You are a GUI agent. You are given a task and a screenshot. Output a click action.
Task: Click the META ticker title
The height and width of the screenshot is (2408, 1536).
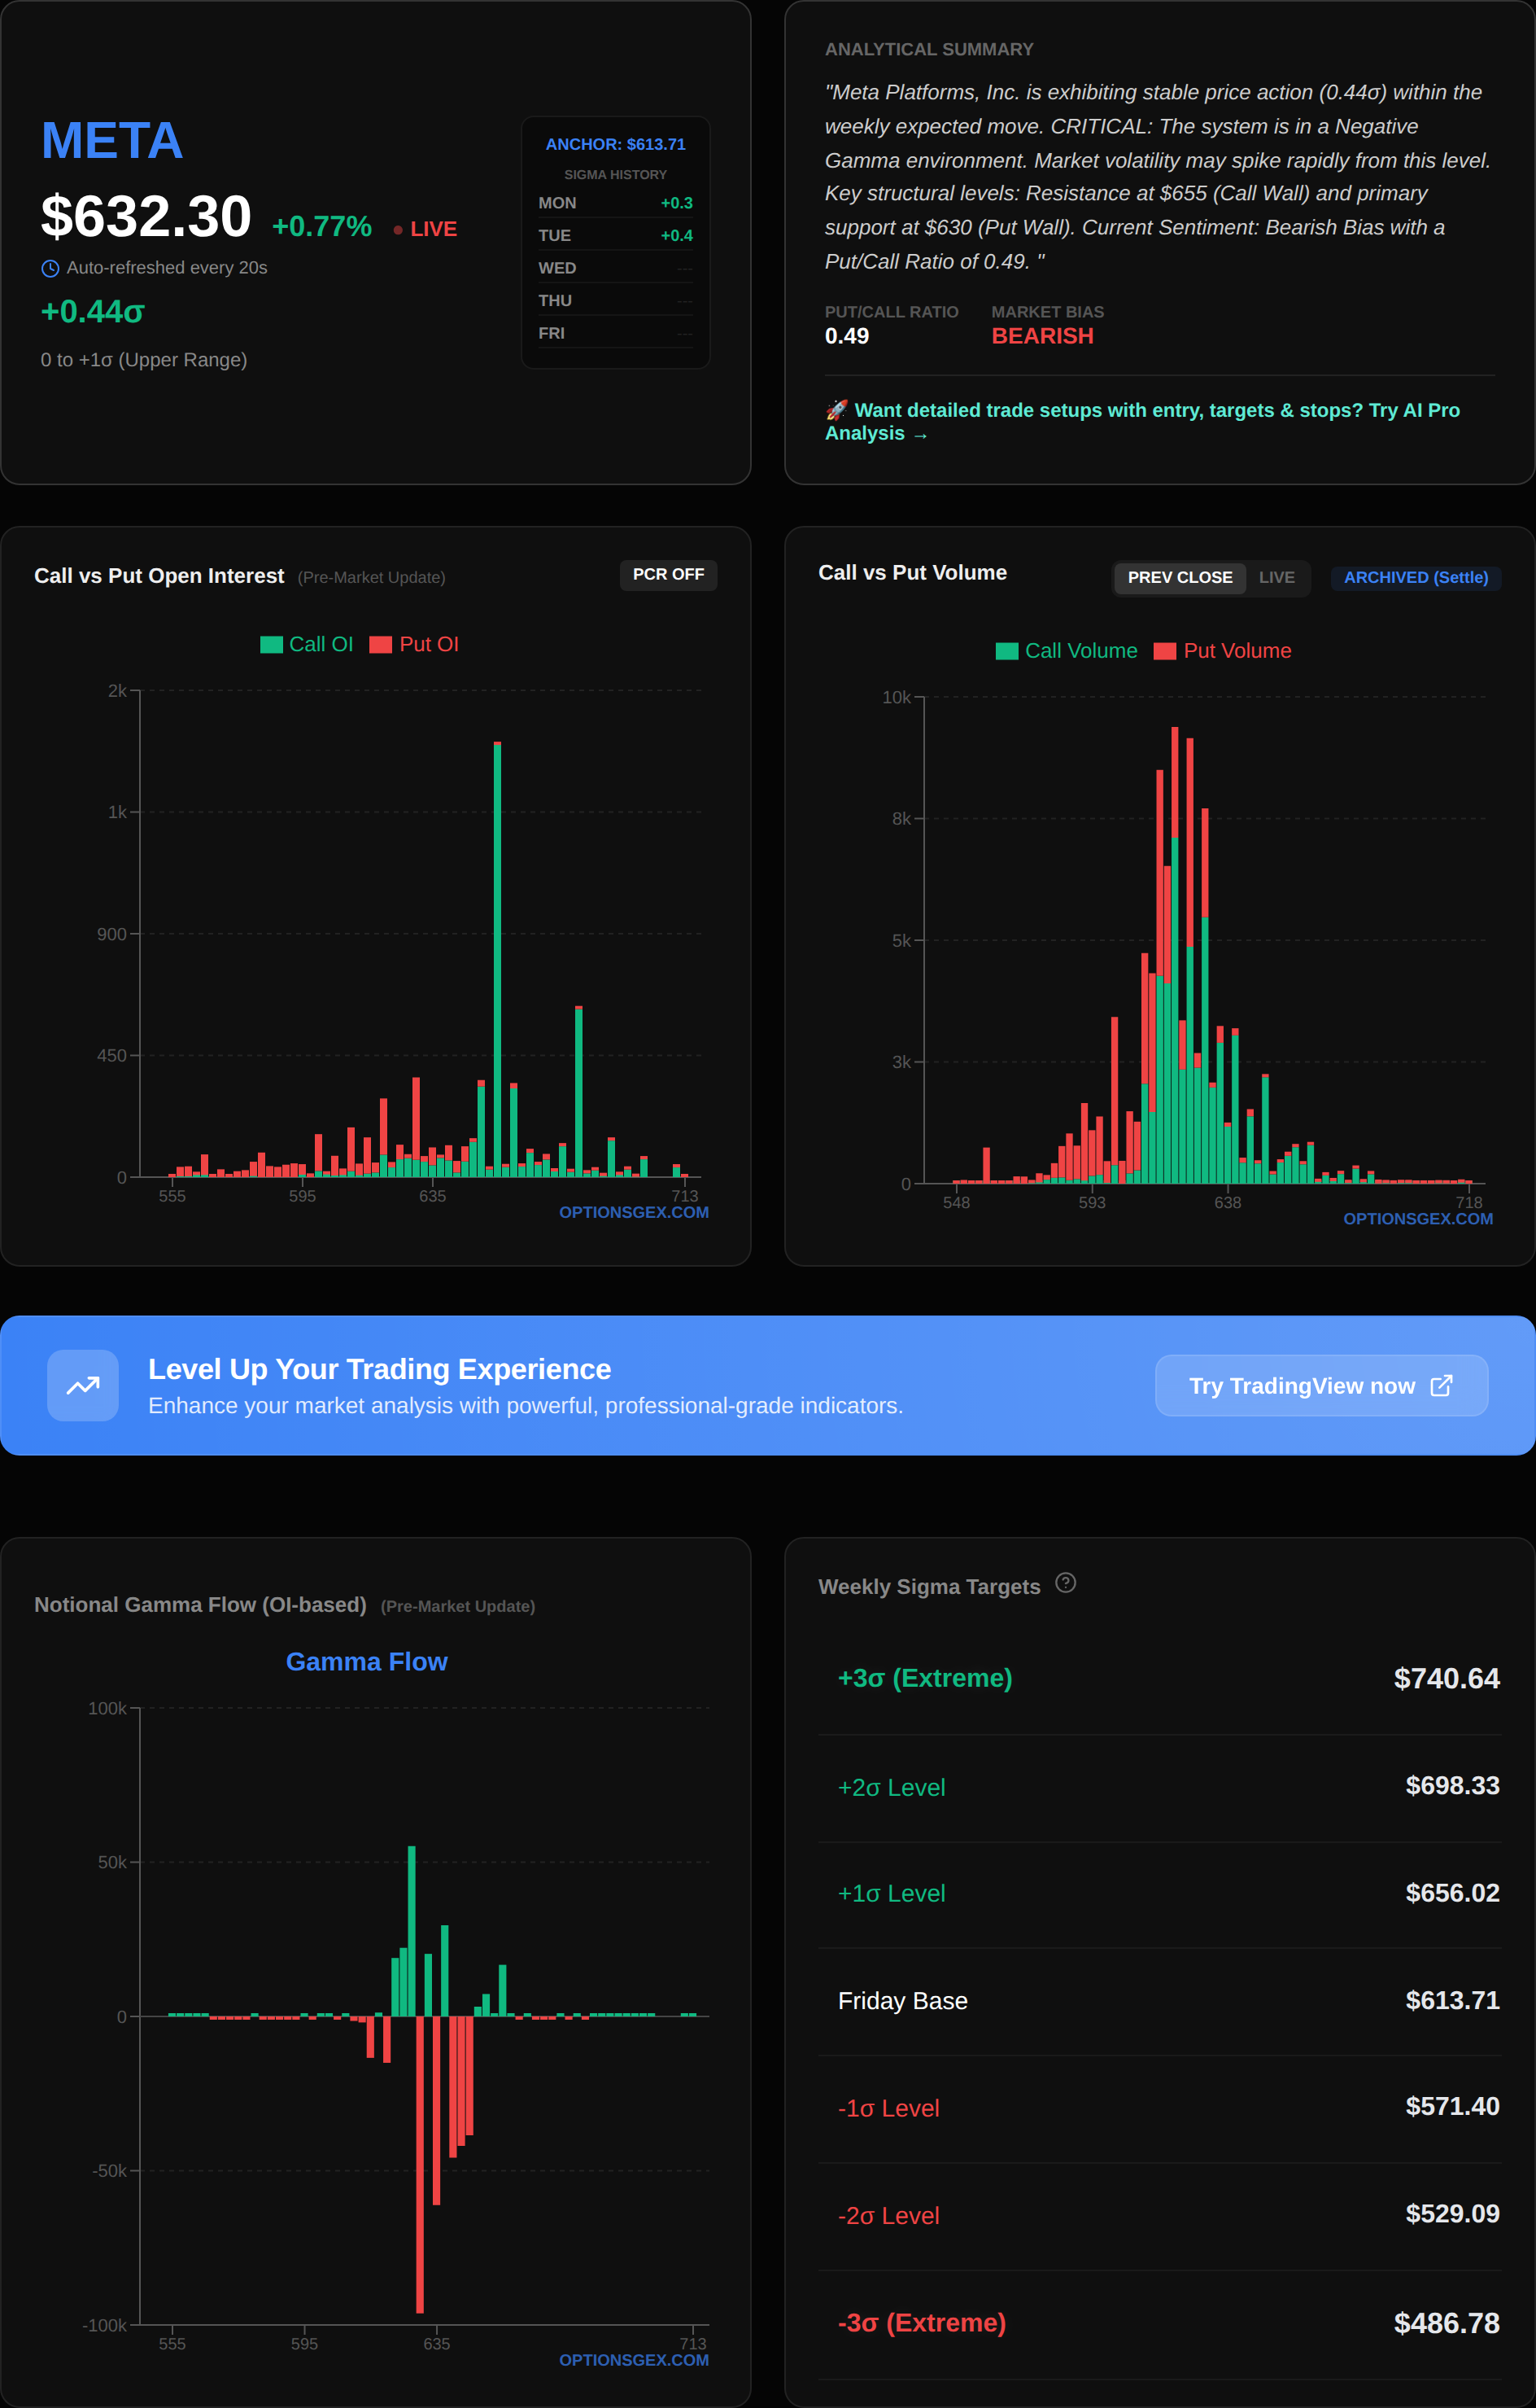[112, 141]
